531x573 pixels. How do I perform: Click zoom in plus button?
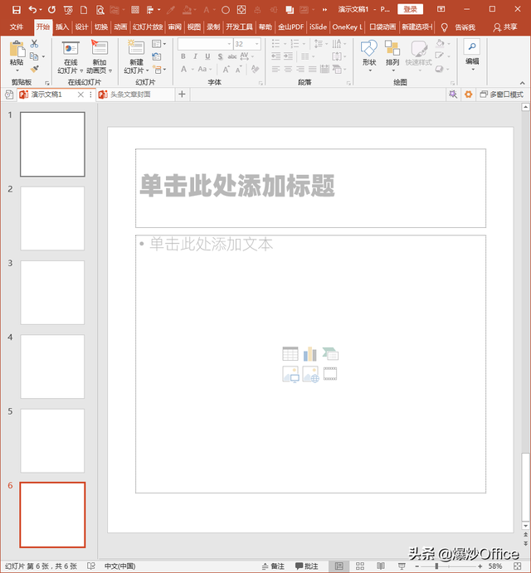click(x=480, y=566)
